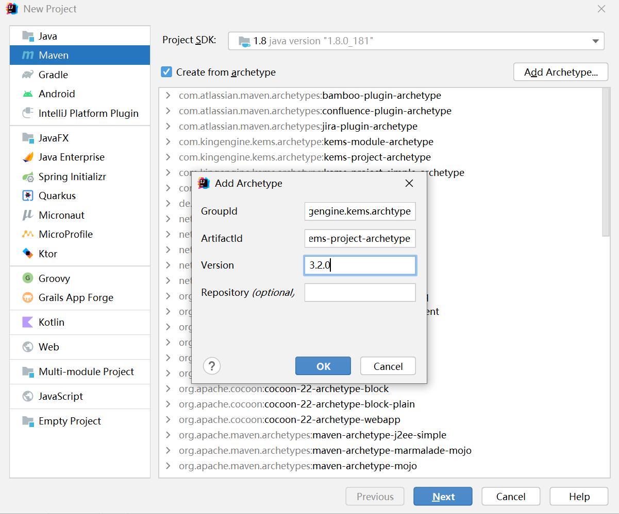Select Multi-module Project type
Viewport: 619px width, 514px height.
tap(80, 371)
